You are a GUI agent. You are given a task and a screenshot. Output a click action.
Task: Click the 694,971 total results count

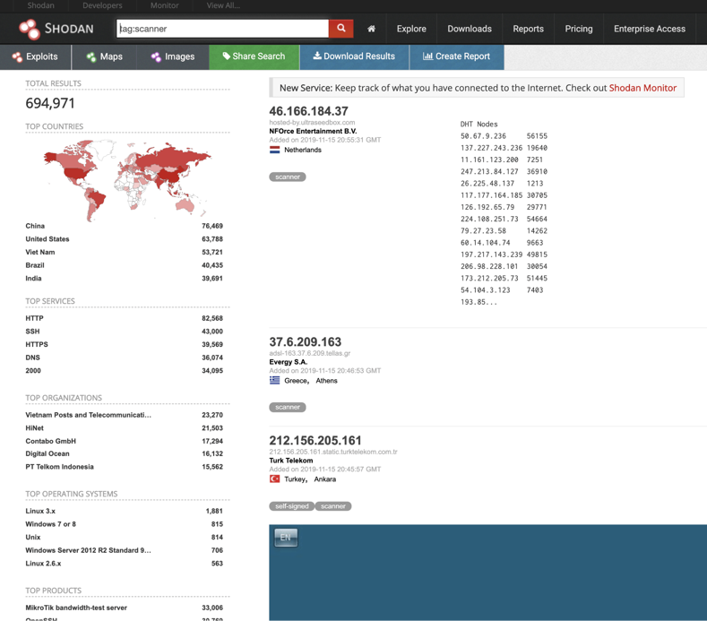point(50,103)
